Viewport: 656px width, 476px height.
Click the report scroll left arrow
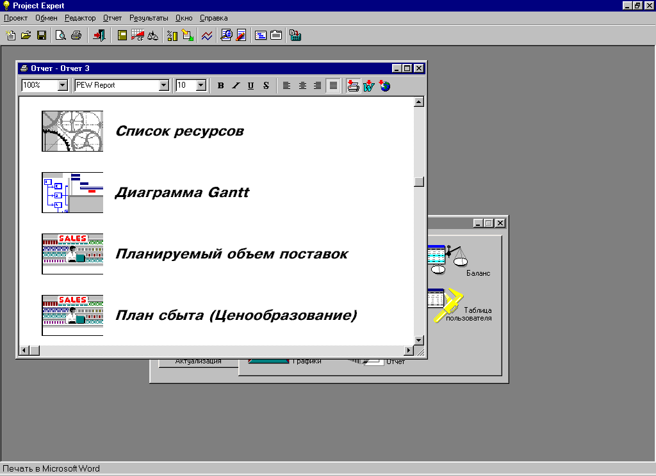tap(24, 350)
